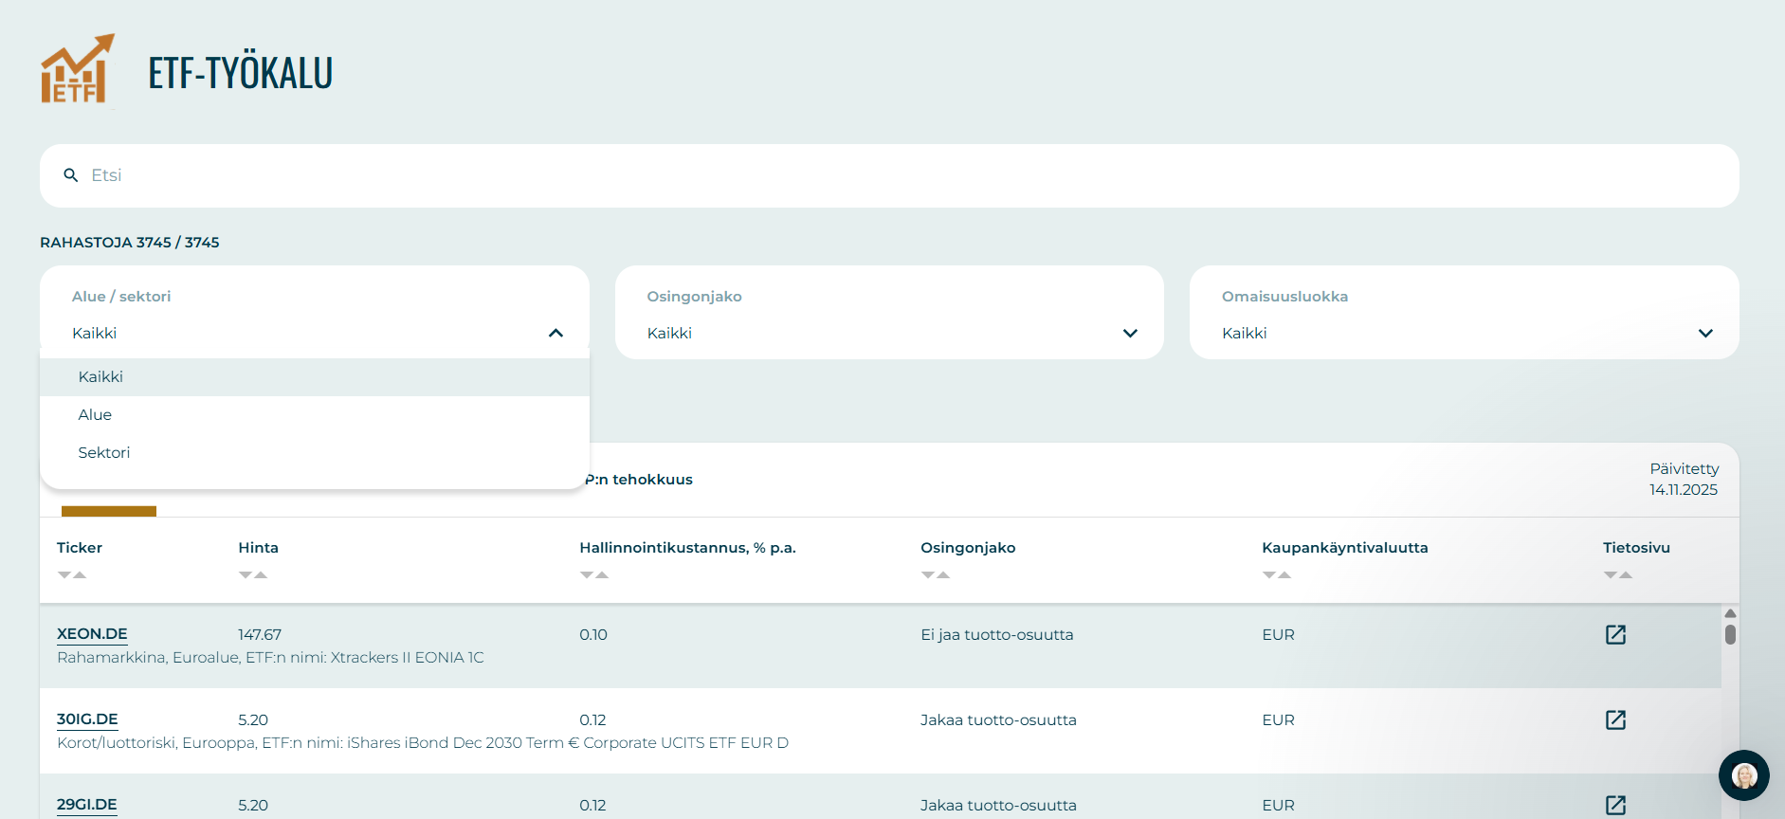This screenshot has width=1785, height=819.
Task: Open 29GI.DE info page external link icon
Action: (1615, 805)
